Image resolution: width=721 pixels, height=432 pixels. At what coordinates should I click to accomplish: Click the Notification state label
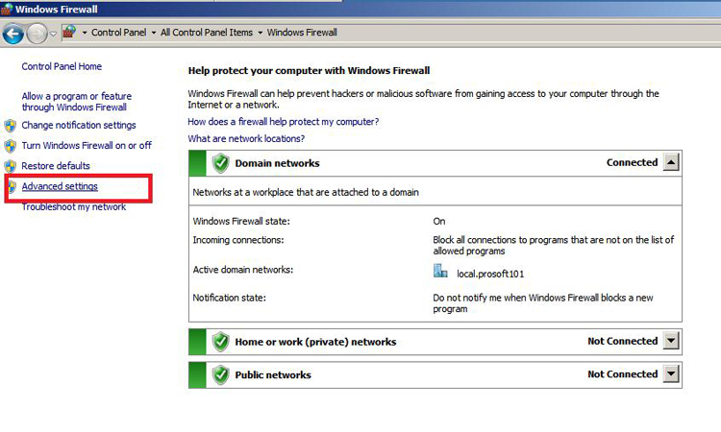[x=229, y=298]
